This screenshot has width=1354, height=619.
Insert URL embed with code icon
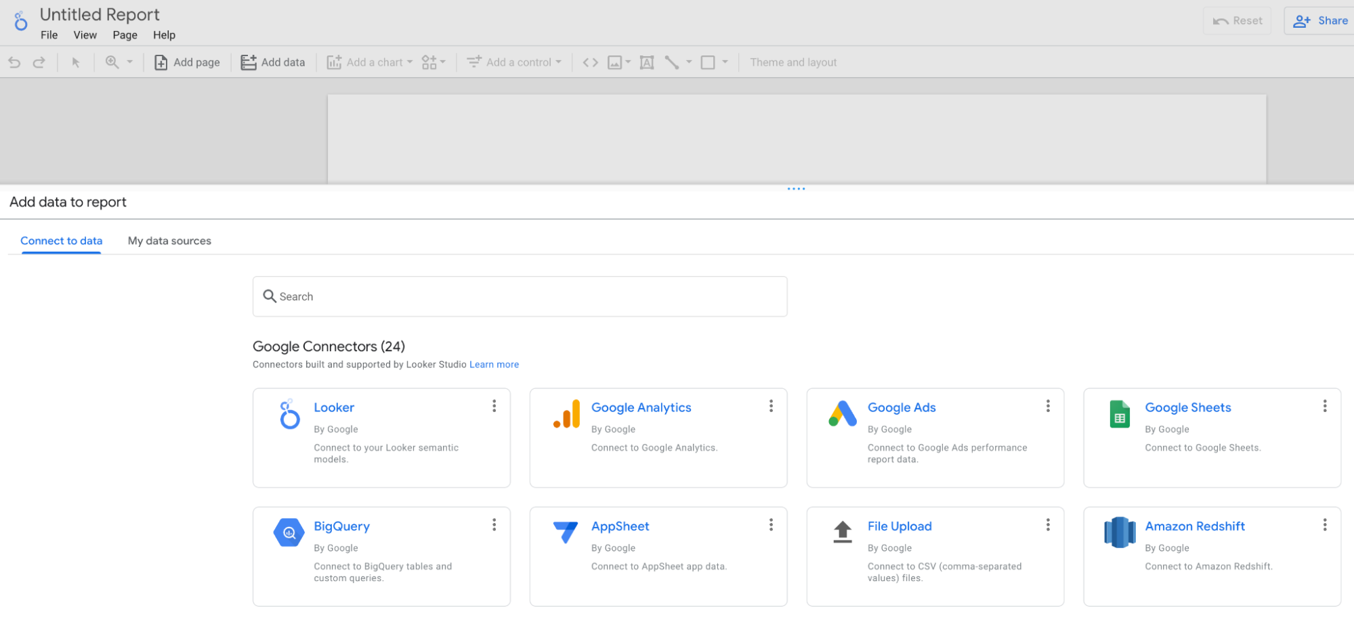click(590, 62)
